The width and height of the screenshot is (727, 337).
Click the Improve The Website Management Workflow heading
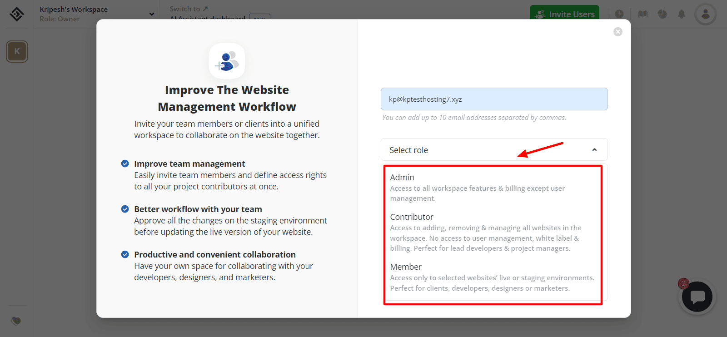tap(227, 98)
